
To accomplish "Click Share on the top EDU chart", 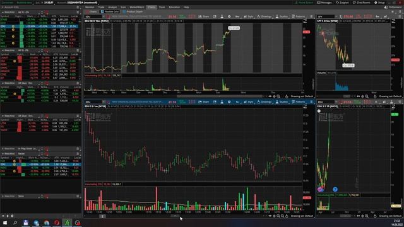I will tap(204, 16).
